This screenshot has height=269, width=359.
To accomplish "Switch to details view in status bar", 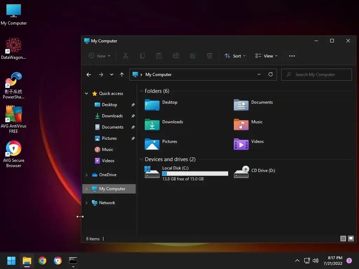I will [x=343, y=239].
